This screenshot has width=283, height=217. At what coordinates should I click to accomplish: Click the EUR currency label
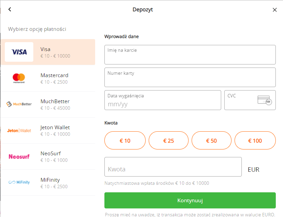click(x=253, y=170)
